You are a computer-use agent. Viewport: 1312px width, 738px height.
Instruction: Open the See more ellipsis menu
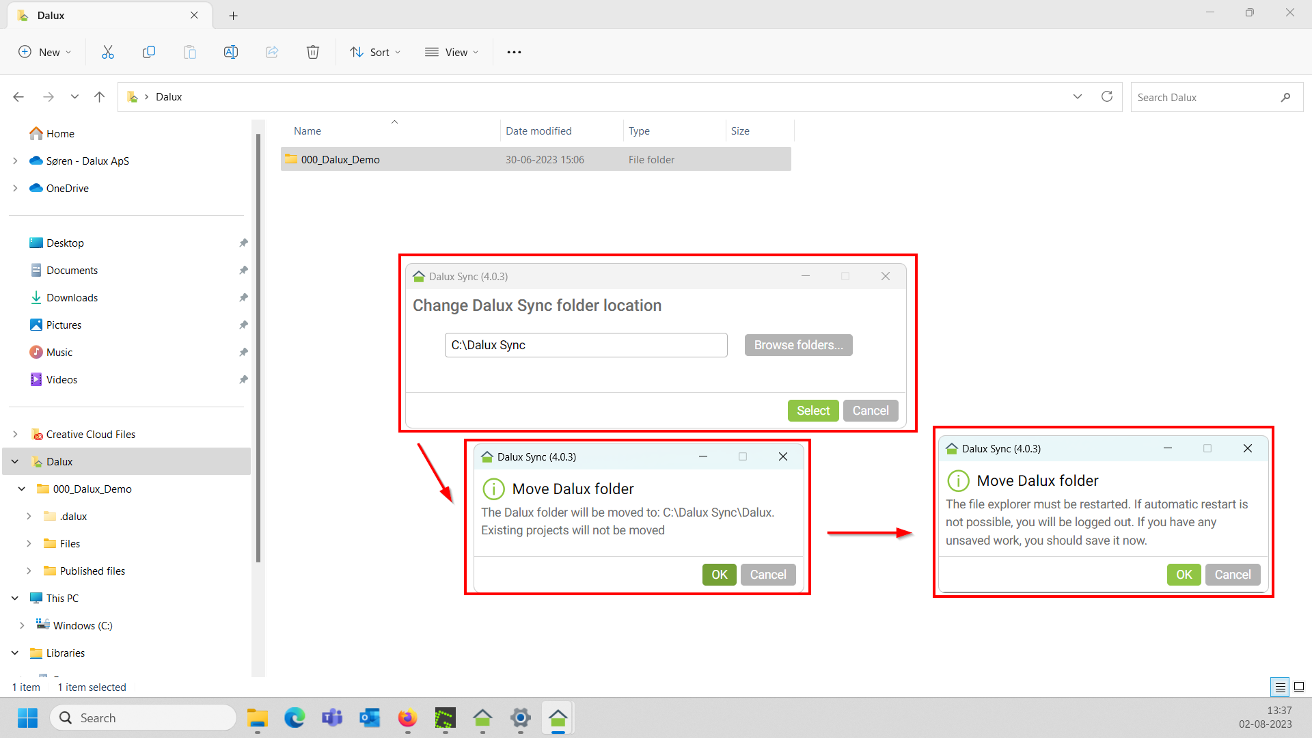pos(514,52)
